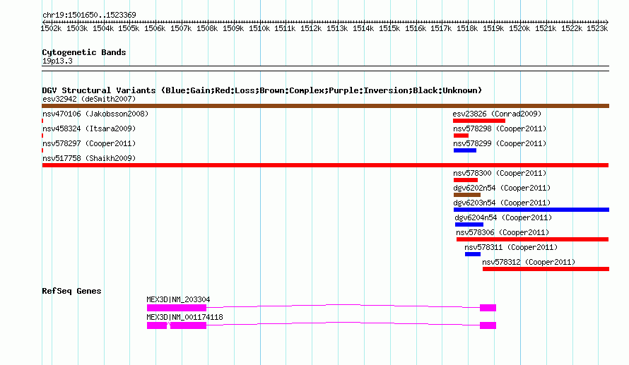Open the dgv6203n54 (Cooper2011) variant label
Viewport: 629px width, 365px height.
502,203
